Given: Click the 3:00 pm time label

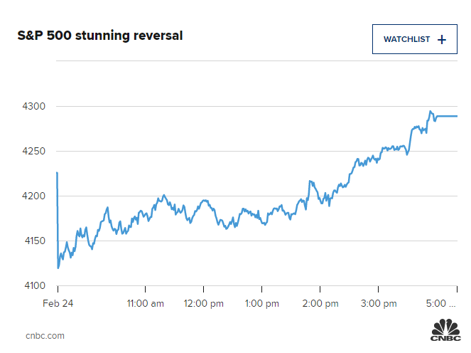Looking at the screenshot, I should [x=378, y=303].
